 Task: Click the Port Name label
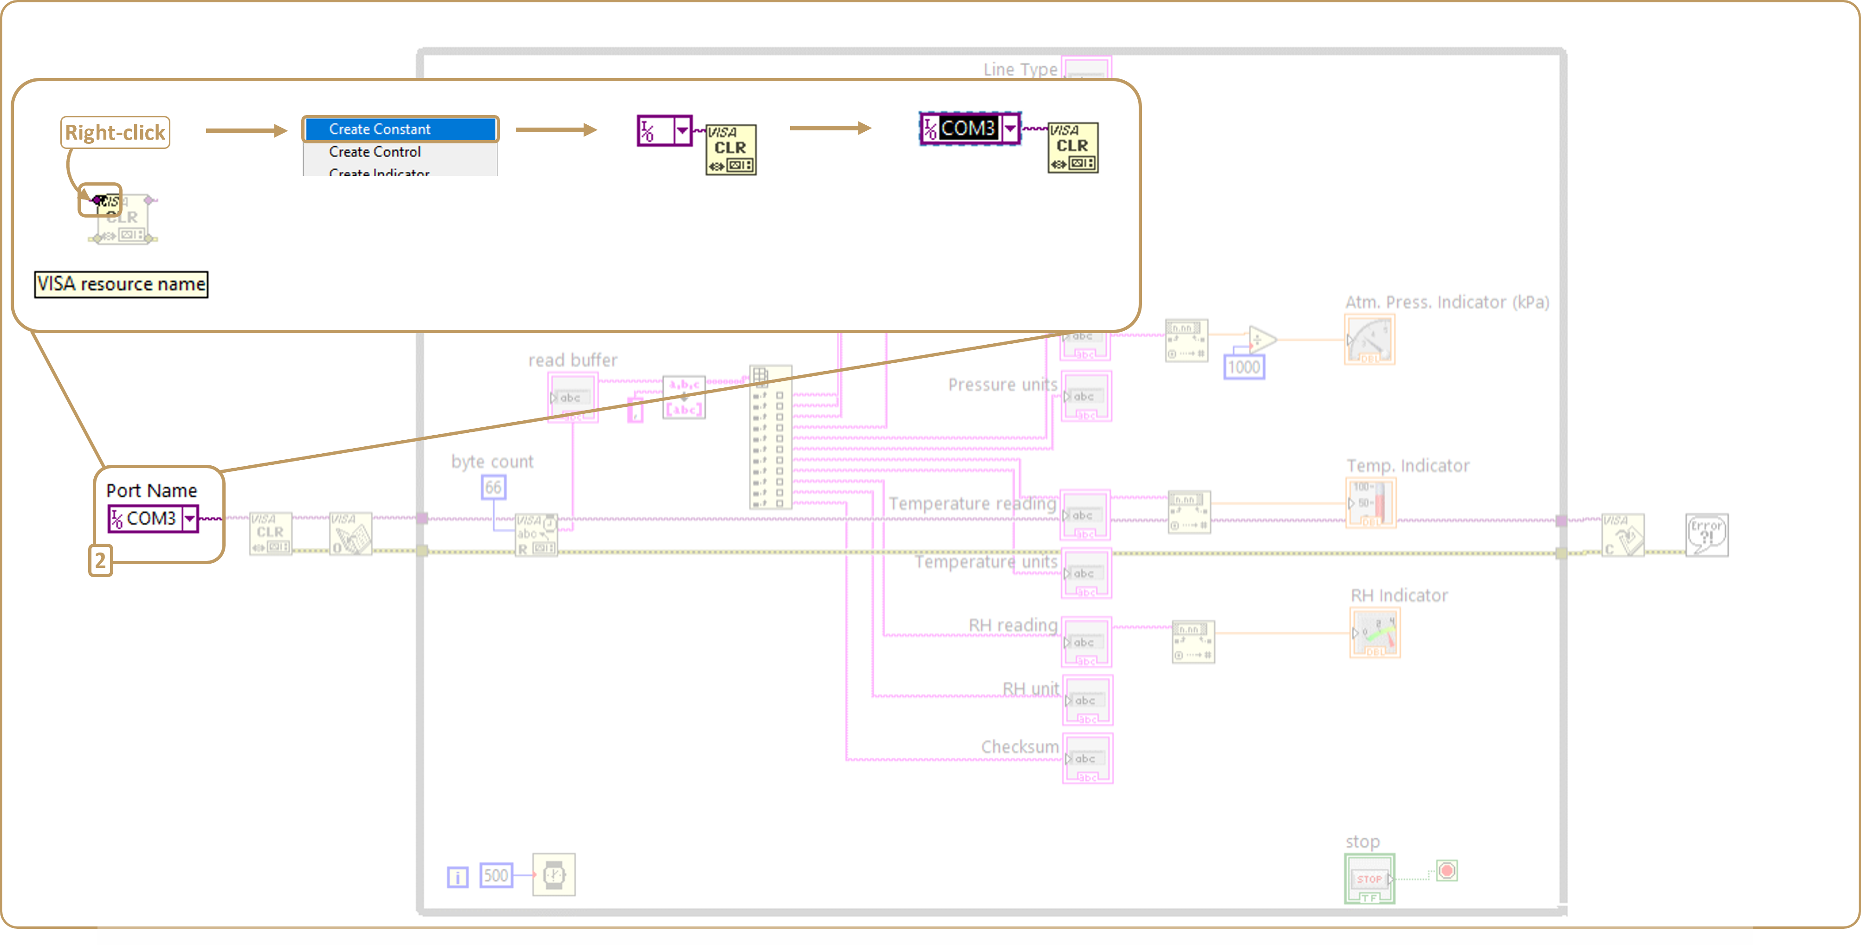152,491
